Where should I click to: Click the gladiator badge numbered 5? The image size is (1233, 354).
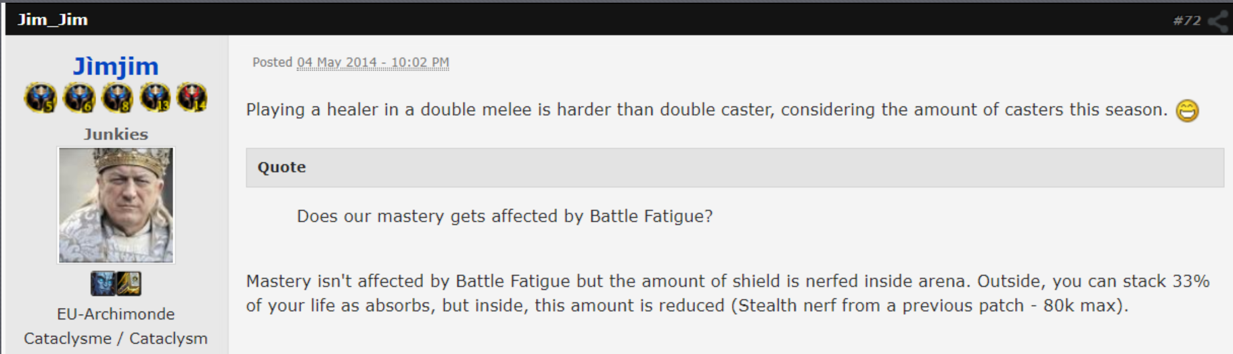pos(40,98)
